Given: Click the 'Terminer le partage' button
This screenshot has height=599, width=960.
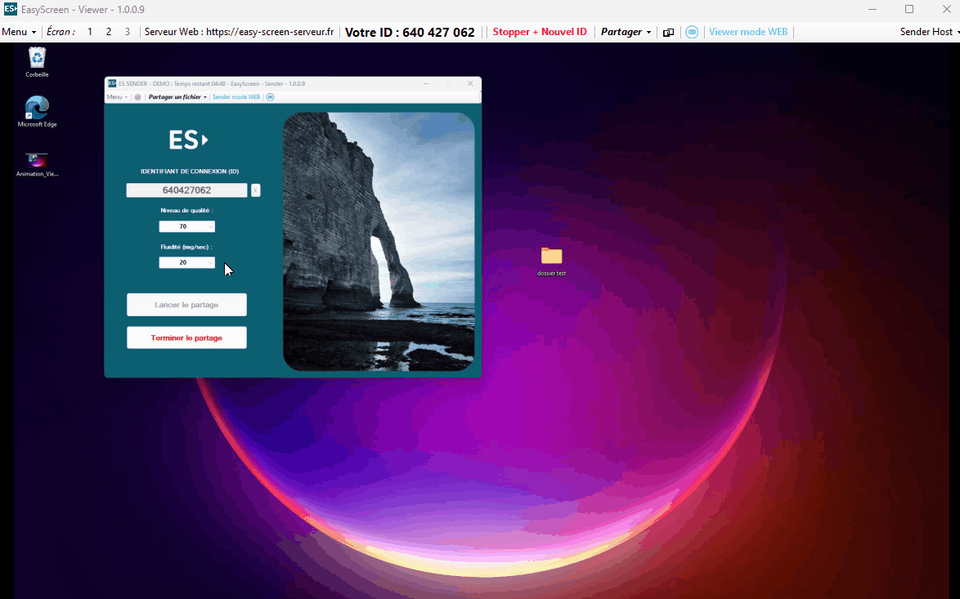Looking at the screenshot, I should pos(186,337).
